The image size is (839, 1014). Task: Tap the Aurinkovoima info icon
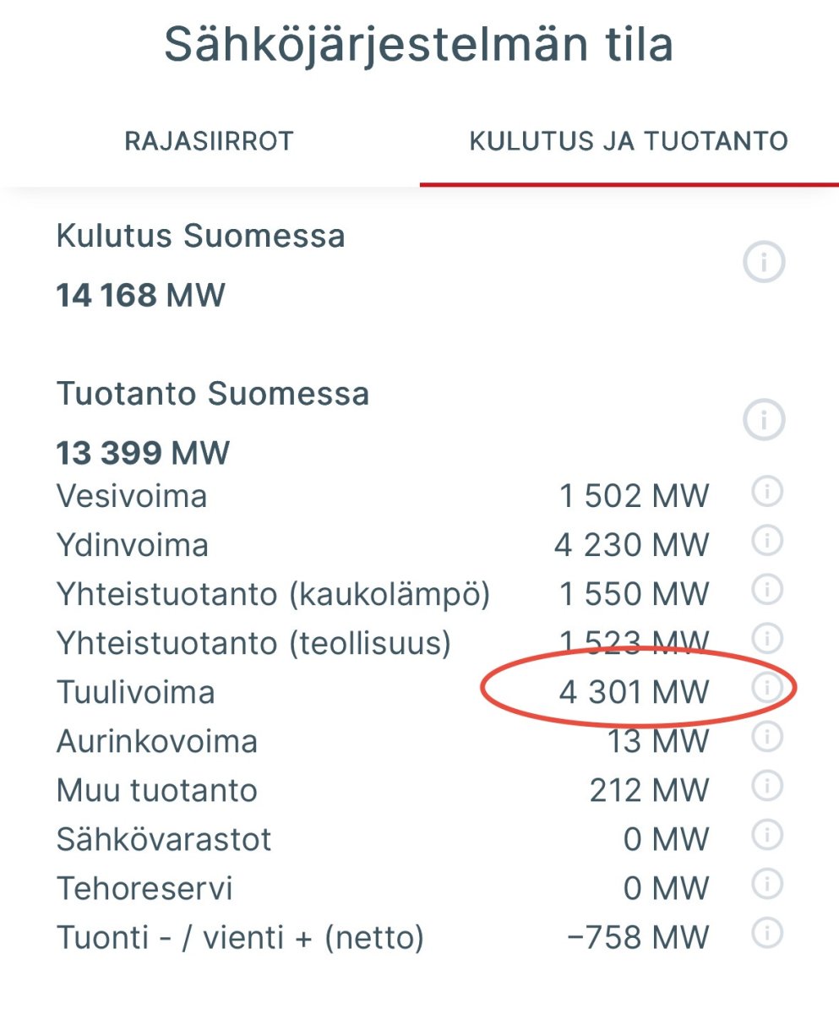pyautogui.click(x=766, y=738)
